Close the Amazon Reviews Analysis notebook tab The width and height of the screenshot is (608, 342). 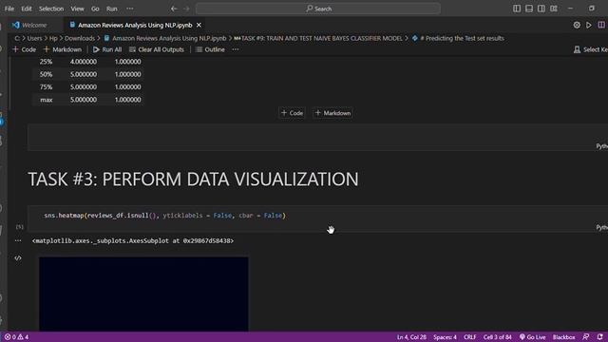point(199,25)
